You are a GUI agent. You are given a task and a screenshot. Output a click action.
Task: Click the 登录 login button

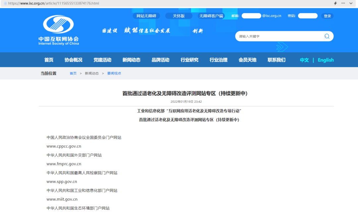328,16
